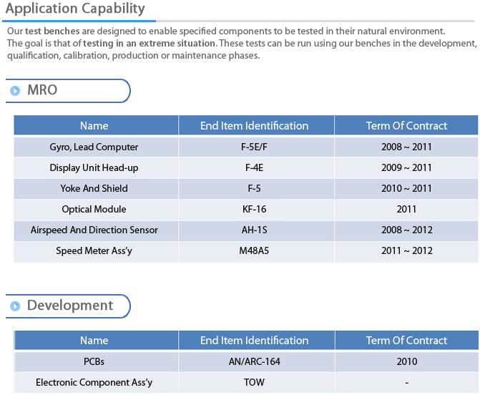Click 2011 term in Optical Module row

[x=406, y=210]
